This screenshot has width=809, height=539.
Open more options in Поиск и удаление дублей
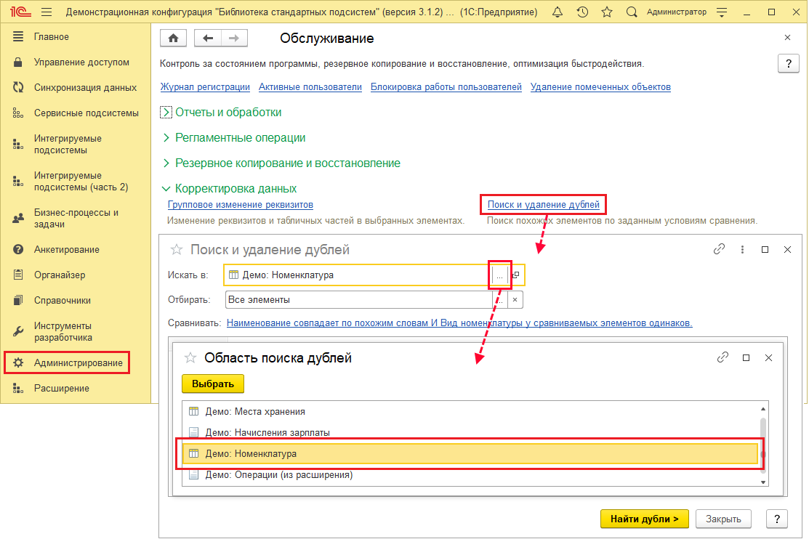[x=742, y=250]
